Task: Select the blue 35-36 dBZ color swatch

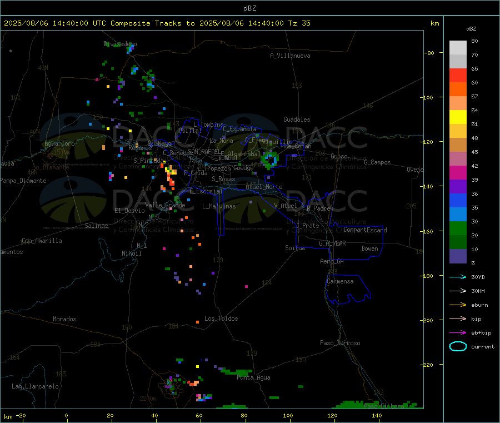Action: pos(458,200)
